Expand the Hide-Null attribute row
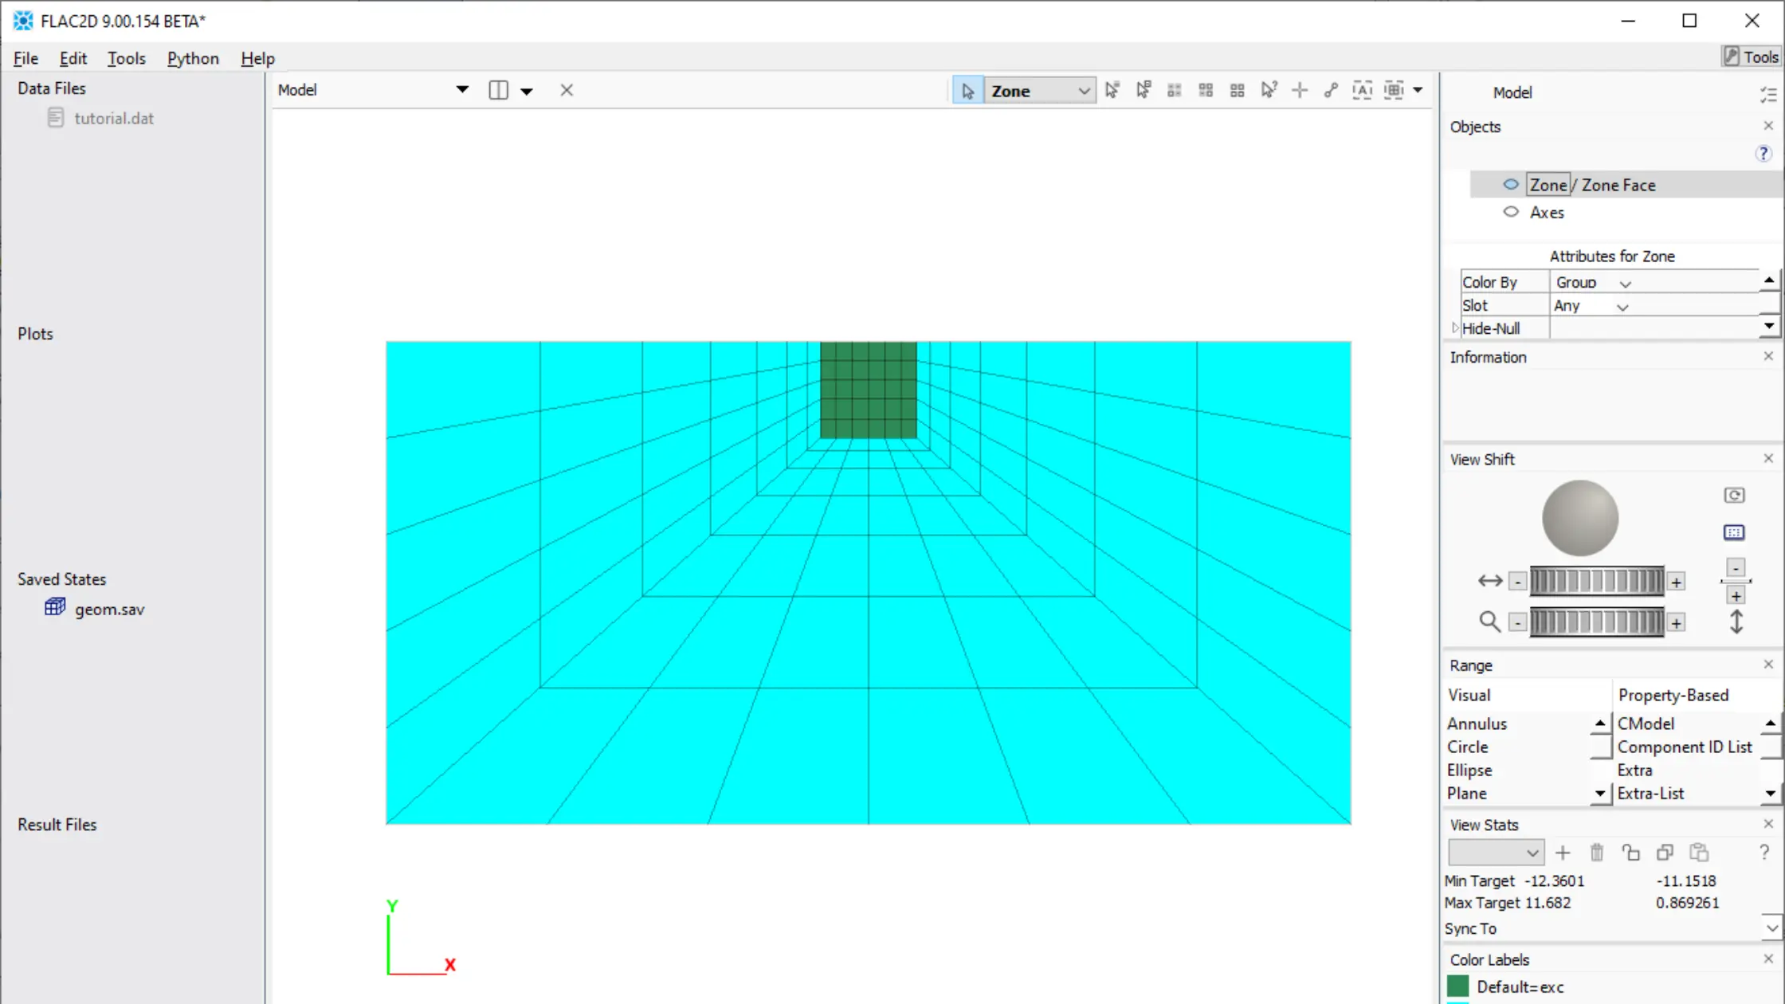Image resolution: width=1785 pixels, height=1004 pixels. [1455, 328]
